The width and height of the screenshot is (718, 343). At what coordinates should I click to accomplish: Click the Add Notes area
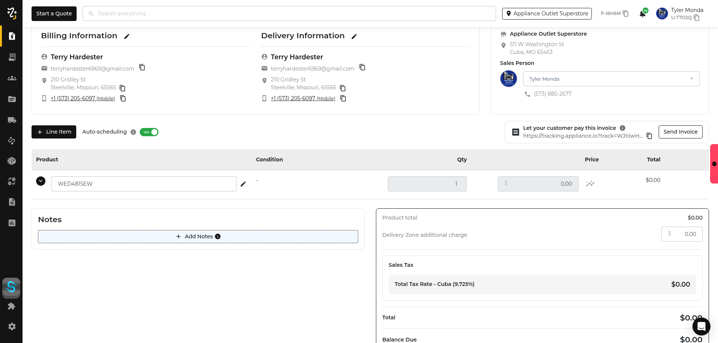pyautogui.click(x=198, y=236)
